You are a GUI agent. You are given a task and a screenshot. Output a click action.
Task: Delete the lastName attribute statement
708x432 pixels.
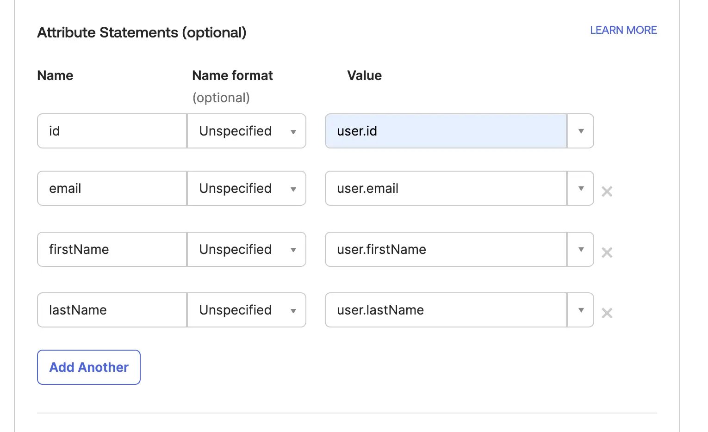(x=607, y=313)
